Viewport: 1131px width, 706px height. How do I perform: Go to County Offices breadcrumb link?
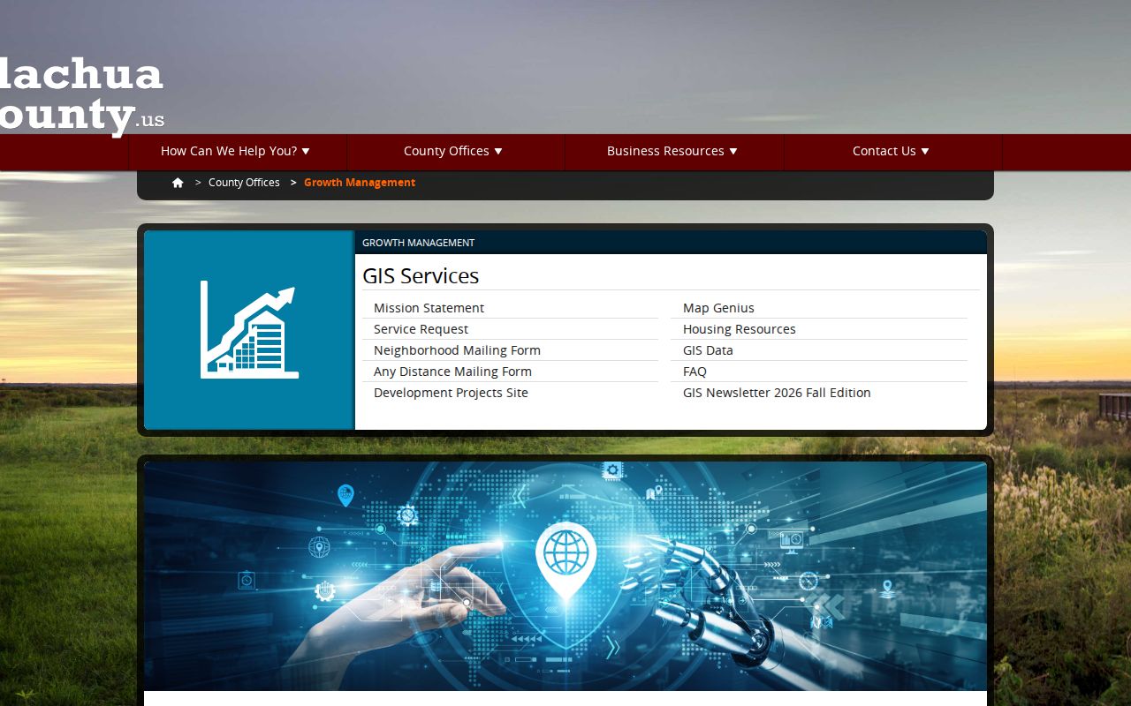tap(244, 183)
